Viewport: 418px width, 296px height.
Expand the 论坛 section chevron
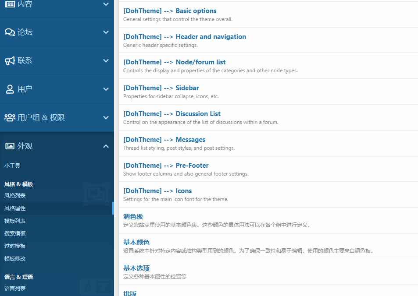(106, 32)
